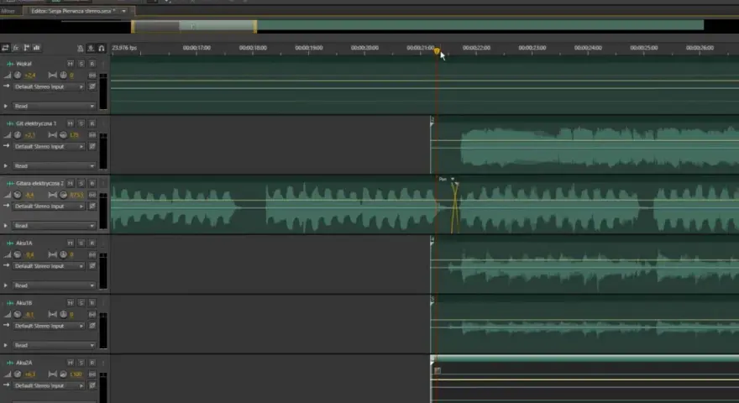739x403 pixels.
Task: Arm the Wokal track for recording
Action: tap(92, 64)
